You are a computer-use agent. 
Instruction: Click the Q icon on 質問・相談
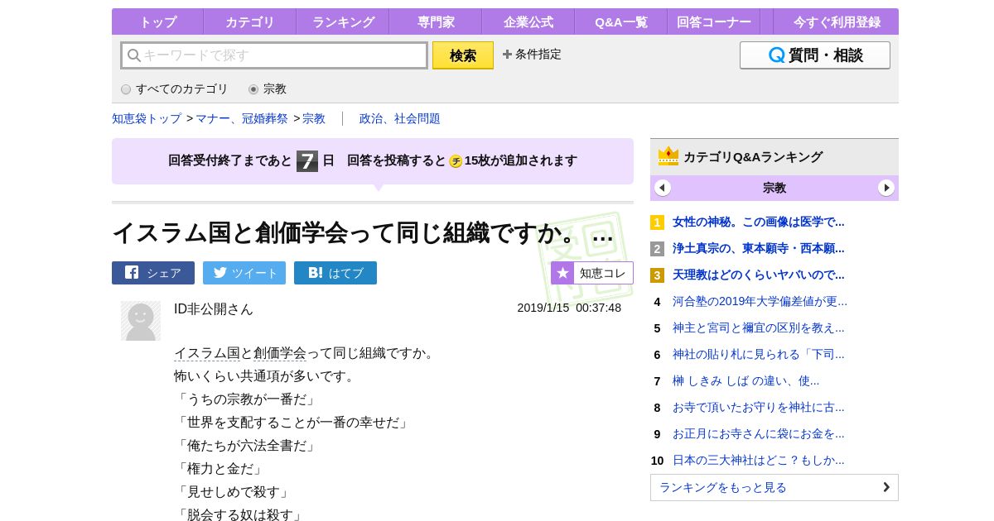tap(776, 55)
